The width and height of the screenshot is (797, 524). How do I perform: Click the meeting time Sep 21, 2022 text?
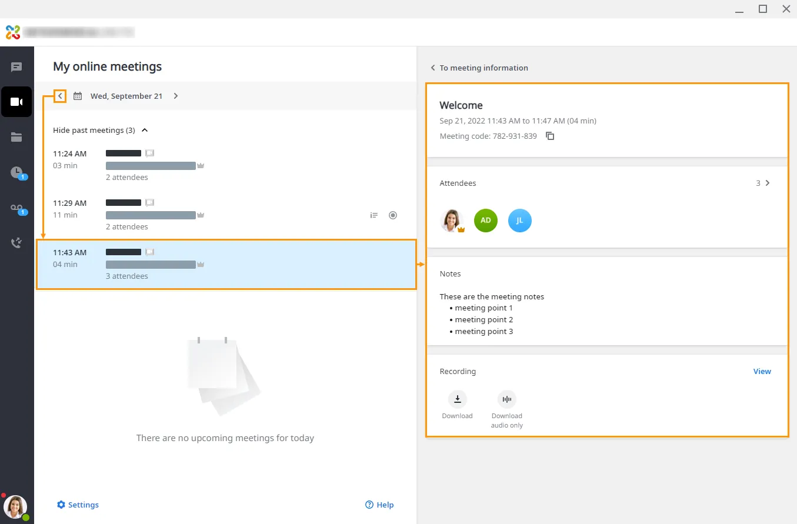click(518, 121)
